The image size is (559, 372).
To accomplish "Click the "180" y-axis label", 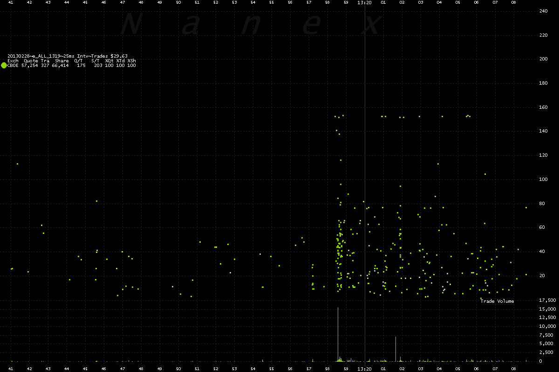I will coord(543,84).
